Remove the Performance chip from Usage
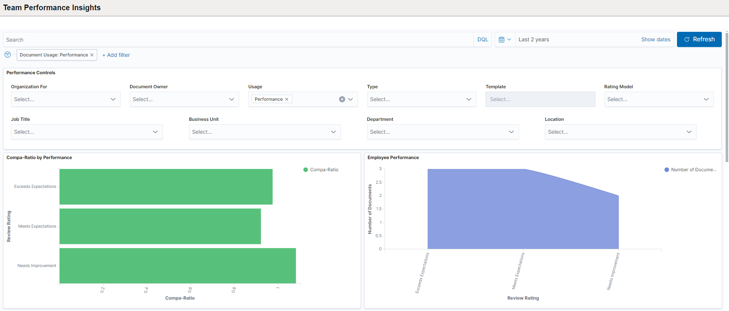 tap(287, 99)
